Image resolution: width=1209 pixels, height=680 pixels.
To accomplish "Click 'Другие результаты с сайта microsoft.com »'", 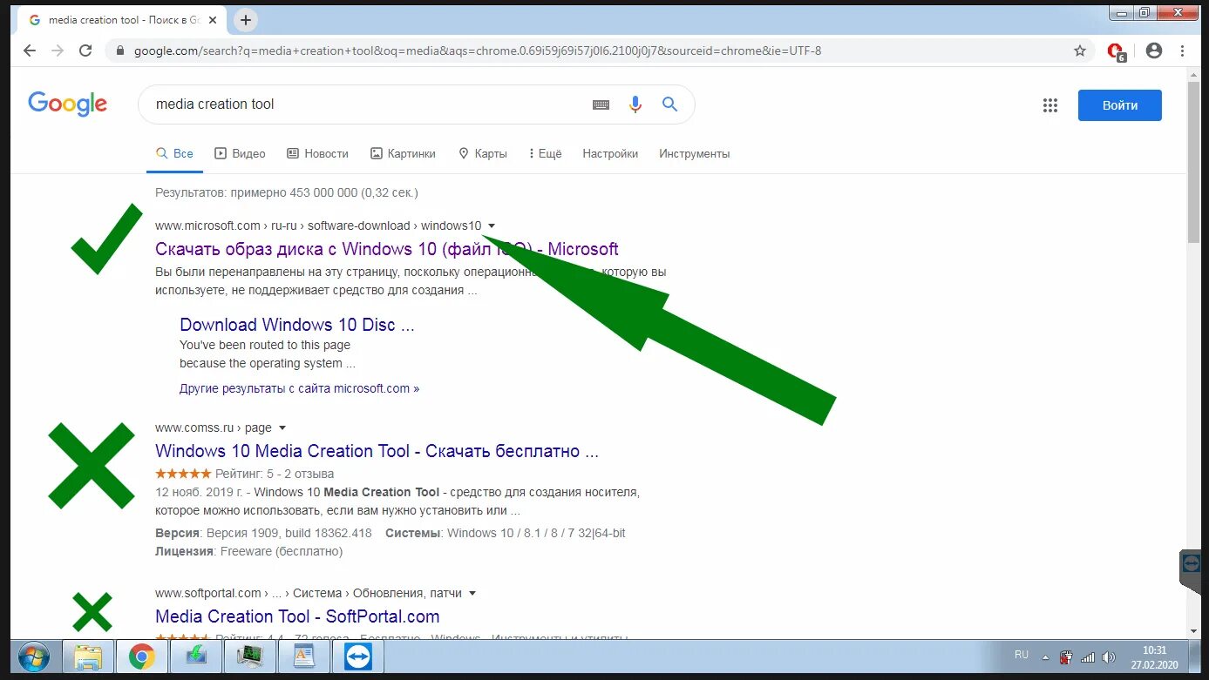I will tap(299, 388).
